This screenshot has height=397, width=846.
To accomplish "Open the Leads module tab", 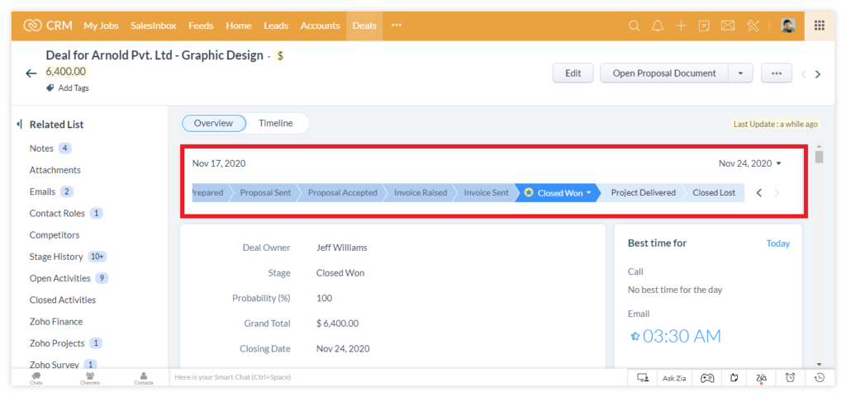I will (276, 26).
